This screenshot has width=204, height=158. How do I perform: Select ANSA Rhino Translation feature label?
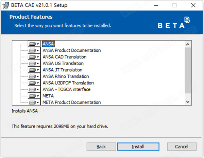[66, 76]
